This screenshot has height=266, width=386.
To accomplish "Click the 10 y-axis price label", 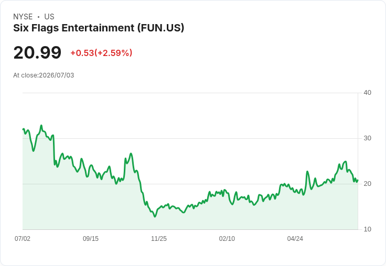I will (367, 229).
